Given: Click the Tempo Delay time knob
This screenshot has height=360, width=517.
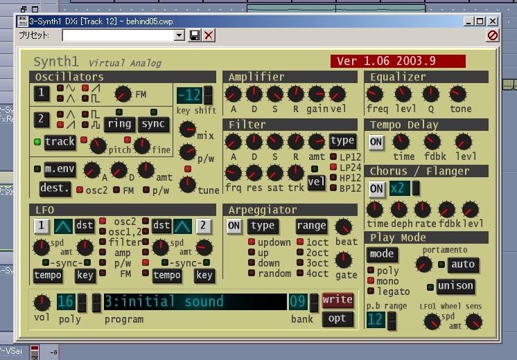Looking at the screenshot, I should [401, 142].
